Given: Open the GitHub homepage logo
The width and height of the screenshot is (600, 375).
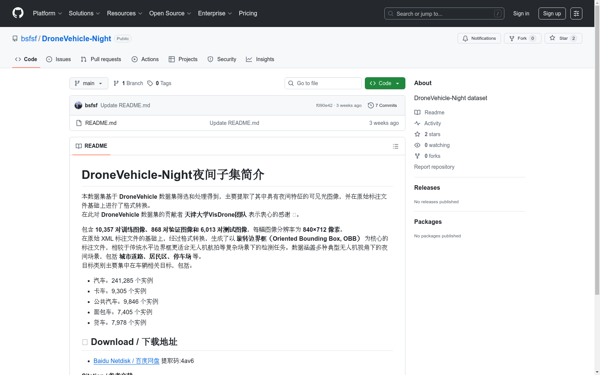Looking at the screenshot, I should (x=18, y=13).
